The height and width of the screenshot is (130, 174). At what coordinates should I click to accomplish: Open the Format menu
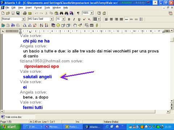click(x=38, y=8)
